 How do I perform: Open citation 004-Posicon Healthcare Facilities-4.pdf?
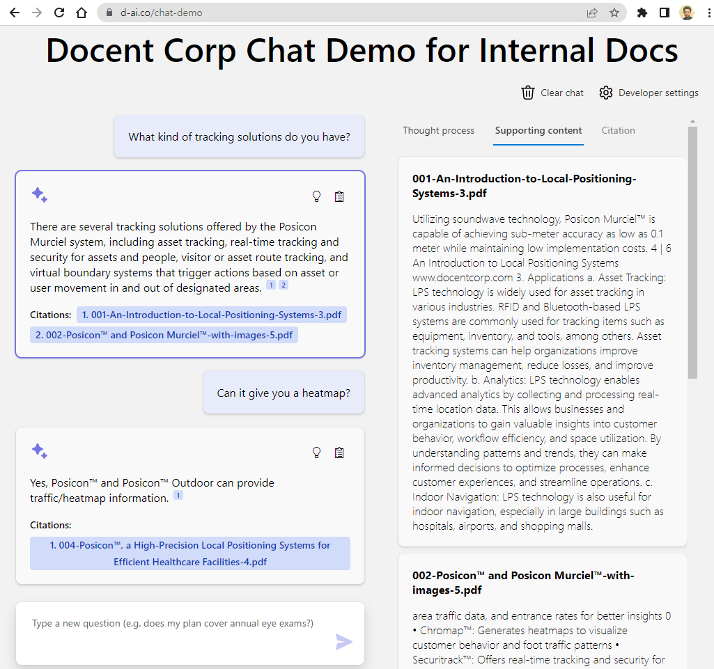click(190, 553)
